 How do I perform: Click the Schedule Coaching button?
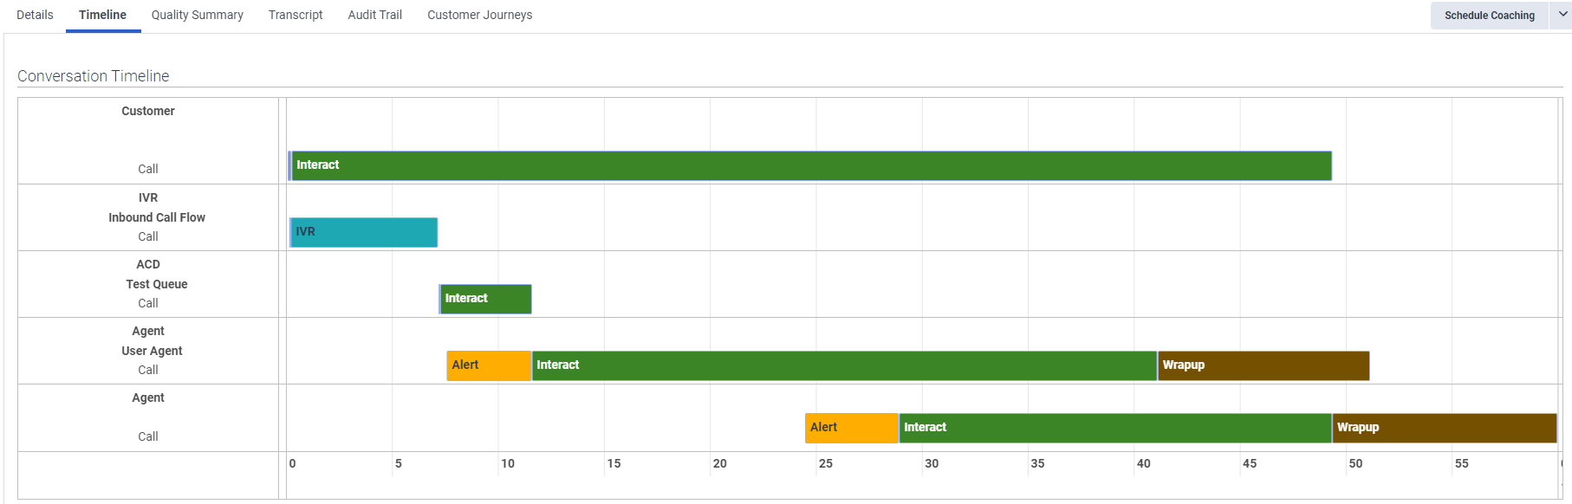tap(1489, 16)
